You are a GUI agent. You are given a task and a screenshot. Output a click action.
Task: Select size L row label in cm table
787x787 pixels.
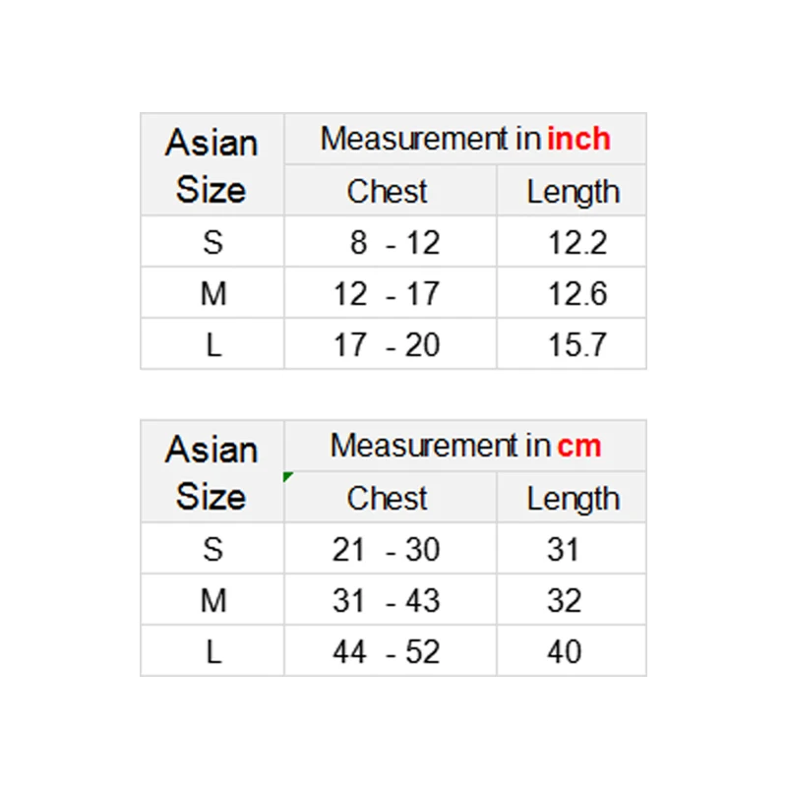[x=212, y=651]
